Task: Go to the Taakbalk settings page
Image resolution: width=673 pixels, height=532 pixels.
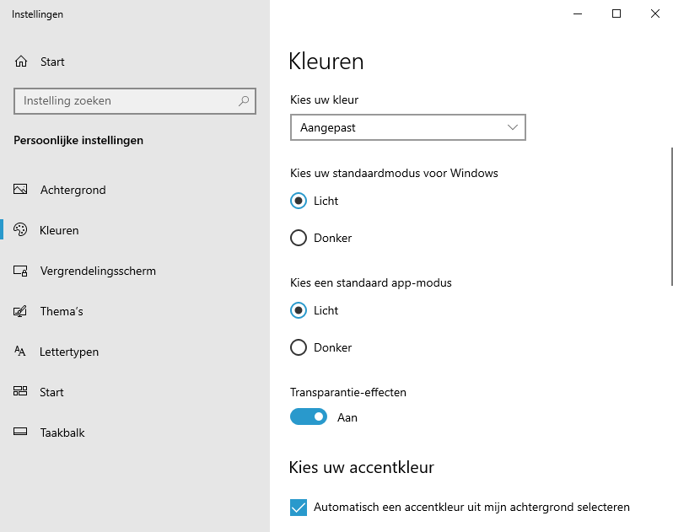Action: pos(62,433)
